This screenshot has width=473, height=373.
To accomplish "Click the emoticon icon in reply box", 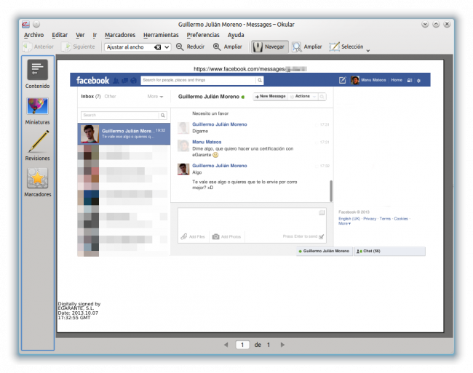I will tap(321, 213).
